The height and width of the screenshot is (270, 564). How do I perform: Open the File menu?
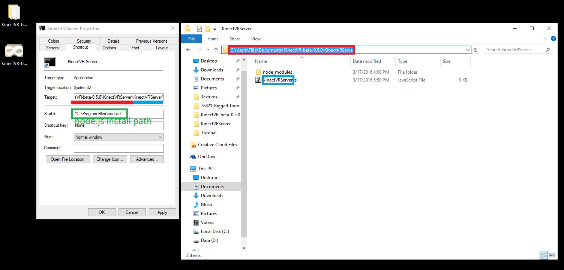191,39
